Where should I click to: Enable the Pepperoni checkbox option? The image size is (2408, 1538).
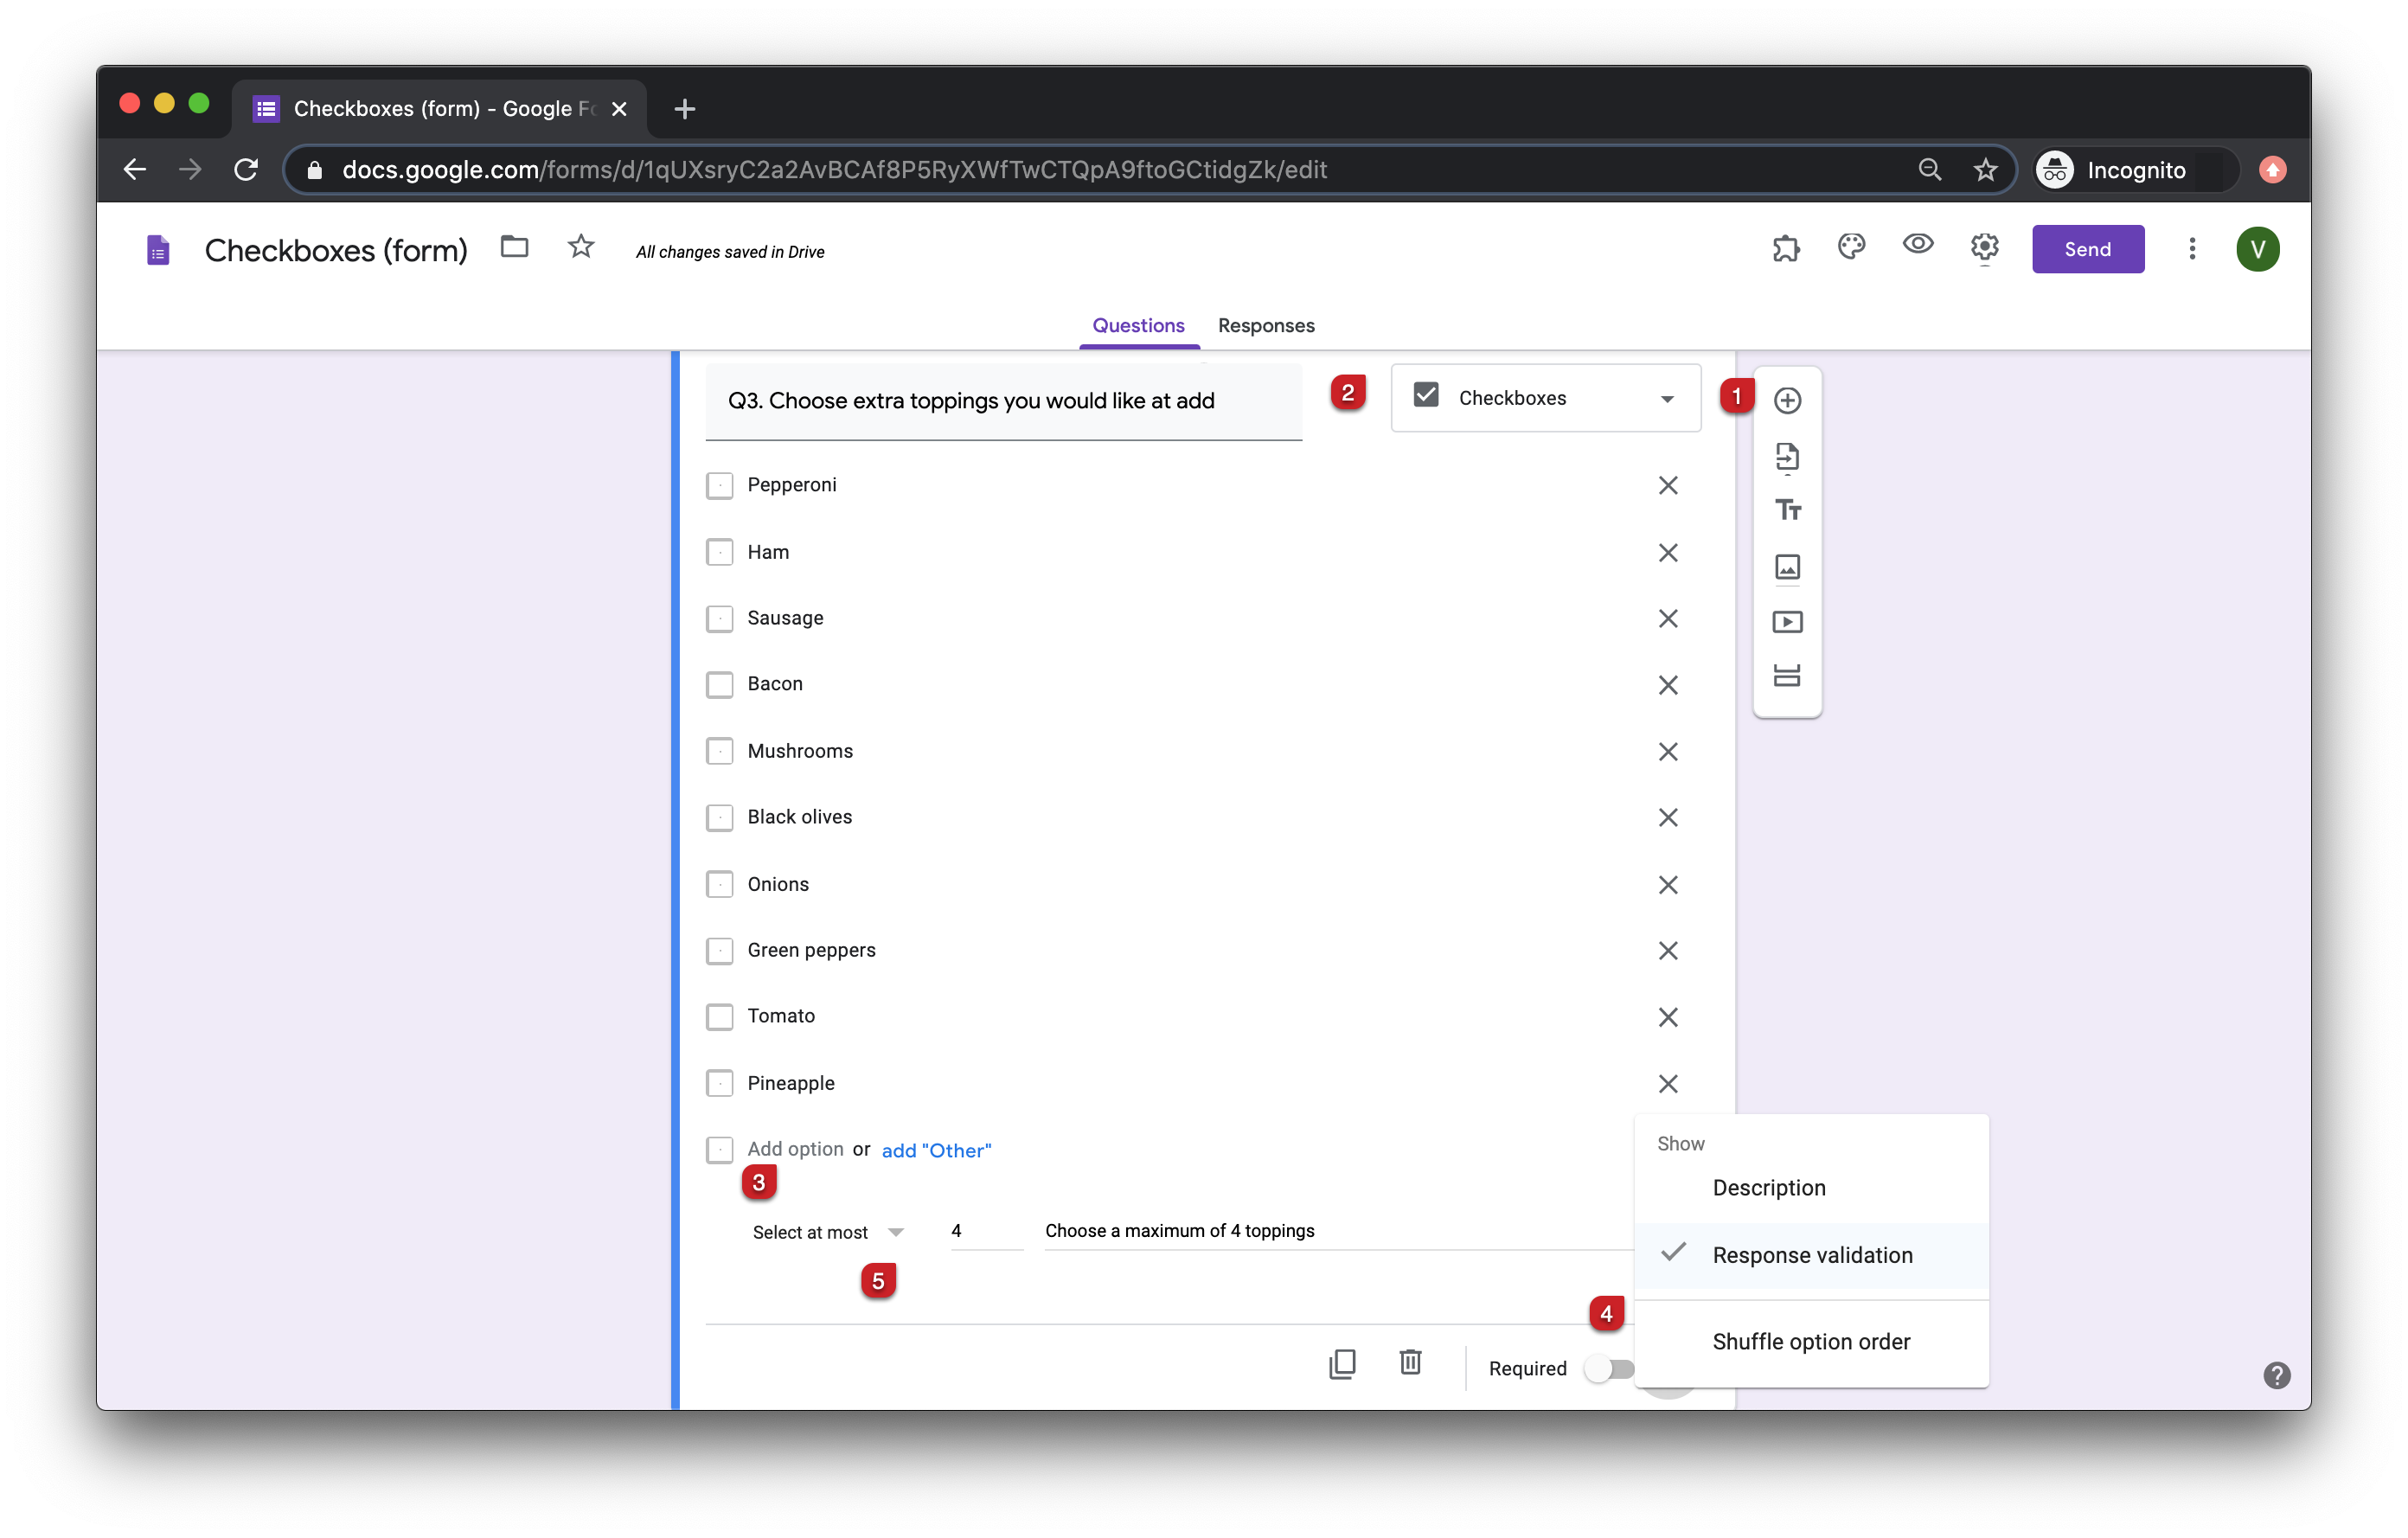[720, 484]
